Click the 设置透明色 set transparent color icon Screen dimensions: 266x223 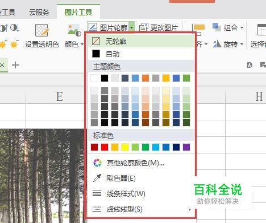tap(42, 30)
